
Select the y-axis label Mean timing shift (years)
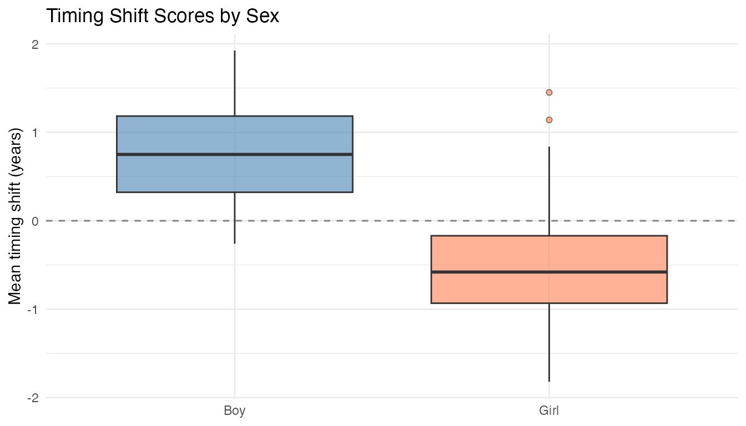tap(16, 217)
